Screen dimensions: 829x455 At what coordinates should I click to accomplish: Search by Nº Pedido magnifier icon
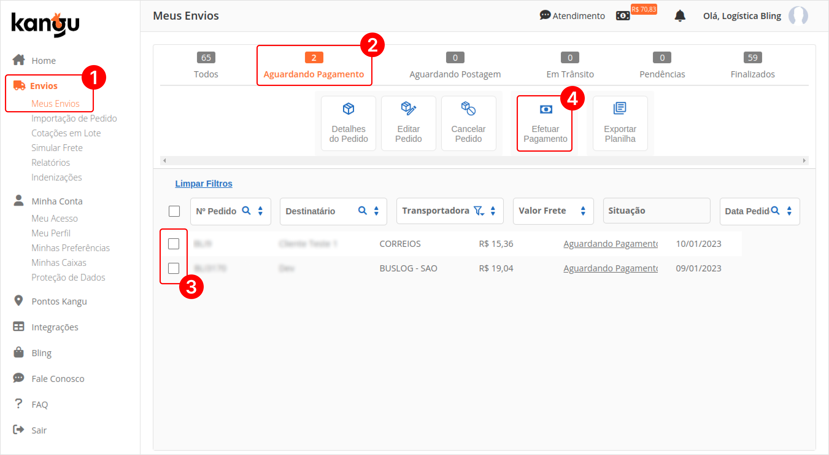pos(246,211)
